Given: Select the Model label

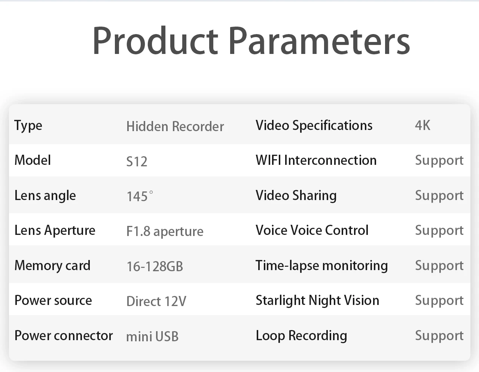Looking at the screenshot, I should 33,160.
